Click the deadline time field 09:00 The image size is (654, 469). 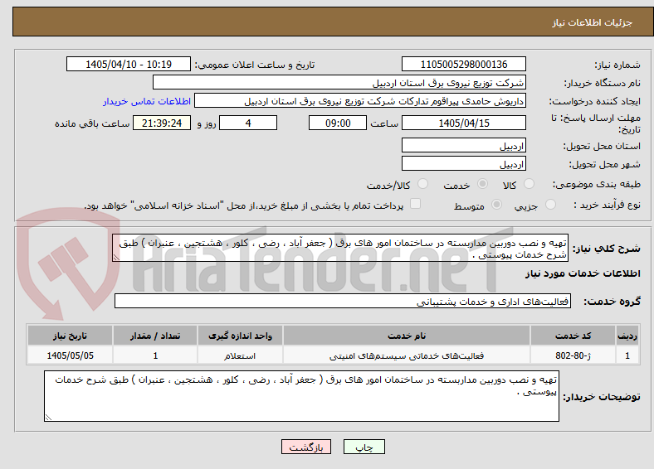[x=338, y=123]
